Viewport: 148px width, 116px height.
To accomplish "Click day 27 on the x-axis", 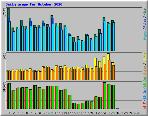I will (121, 113).
